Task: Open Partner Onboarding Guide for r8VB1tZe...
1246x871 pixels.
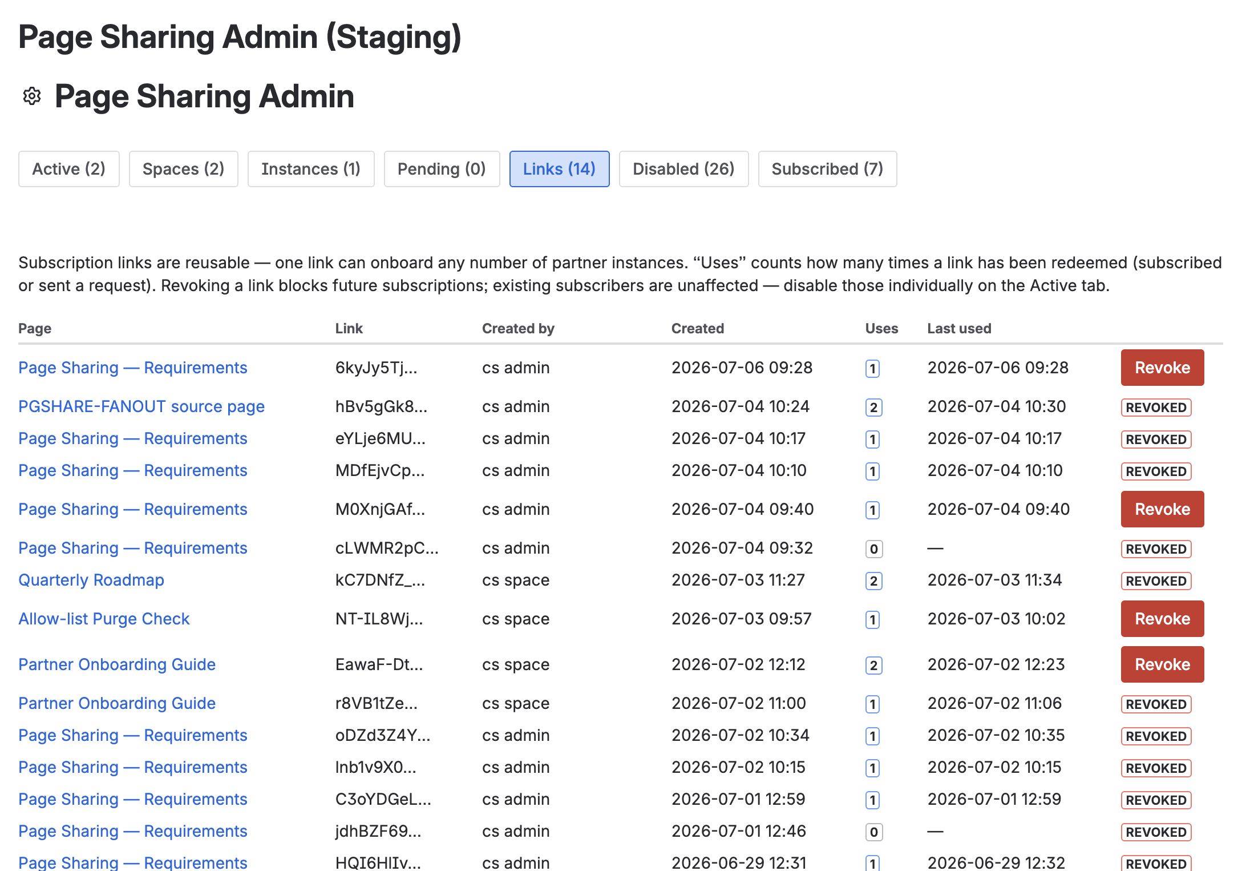Action: coord(117,703)
